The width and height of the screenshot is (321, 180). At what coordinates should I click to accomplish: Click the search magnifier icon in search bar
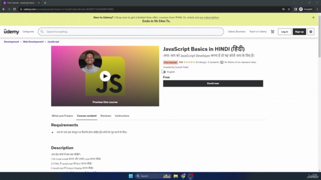coord(42,31)
